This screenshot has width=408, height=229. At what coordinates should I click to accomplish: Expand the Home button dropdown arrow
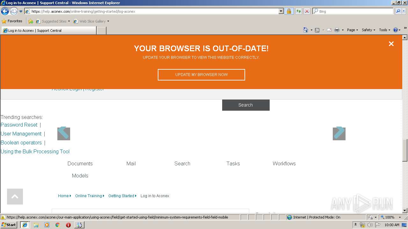(311, 30)
